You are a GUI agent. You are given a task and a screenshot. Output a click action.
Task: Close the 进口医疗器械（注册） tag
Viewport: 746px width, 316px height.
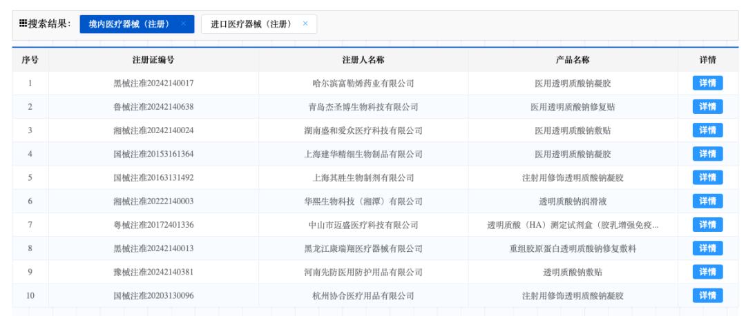(305, 23)
